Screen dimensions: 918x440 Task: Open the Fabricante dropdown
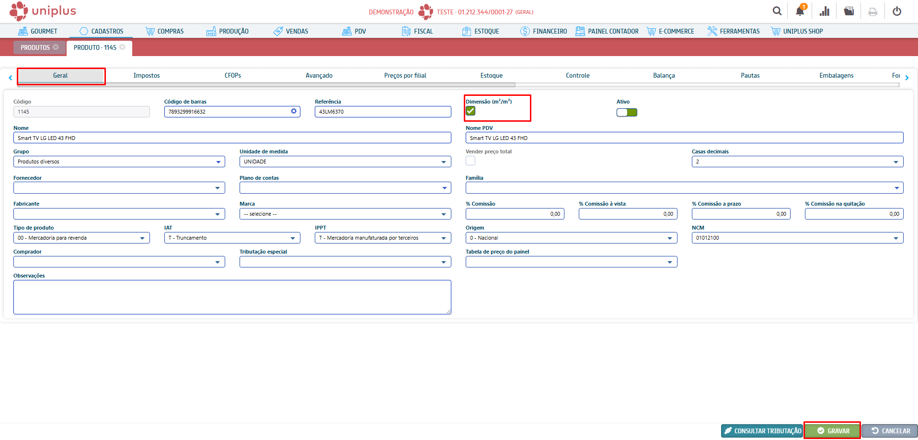tap(119, 214)
